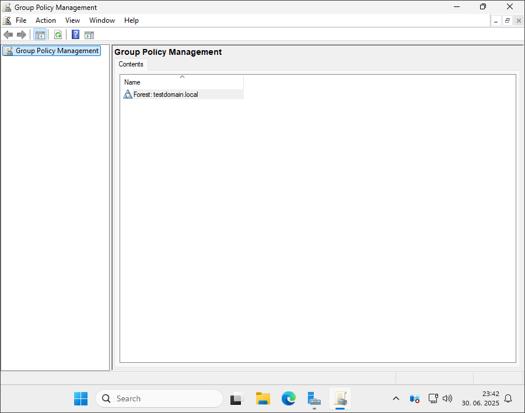The width and height of the screenshot is (525, 413).
Task: Restore down the inner MDI console window
Action: pyautogui.click(x=508, y=21)
